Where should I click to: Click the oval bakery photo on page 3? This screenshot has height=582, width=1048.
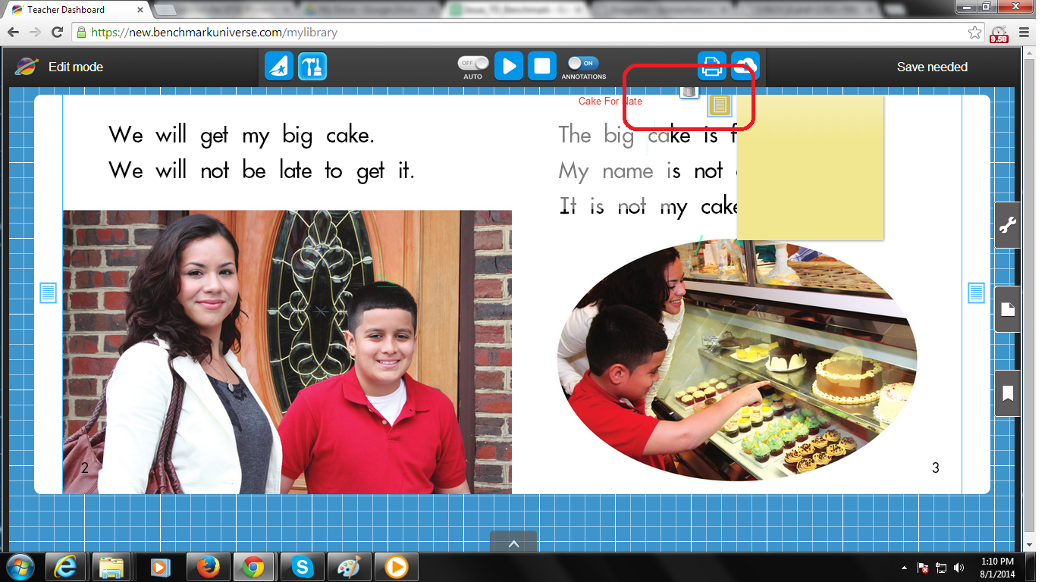737,361
